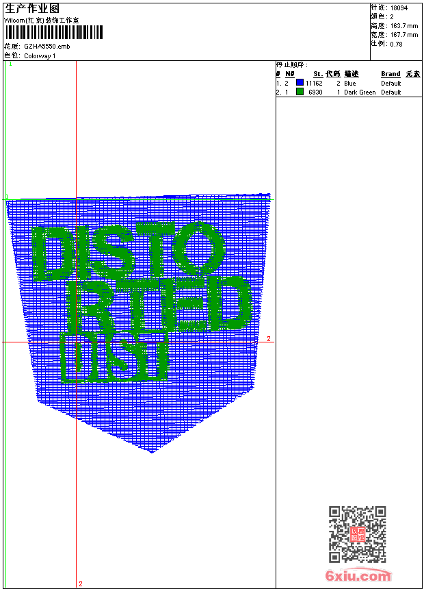This screenshot has height=589, width=424.
Task: Click the St. column header
Action: tap(318, 74)
